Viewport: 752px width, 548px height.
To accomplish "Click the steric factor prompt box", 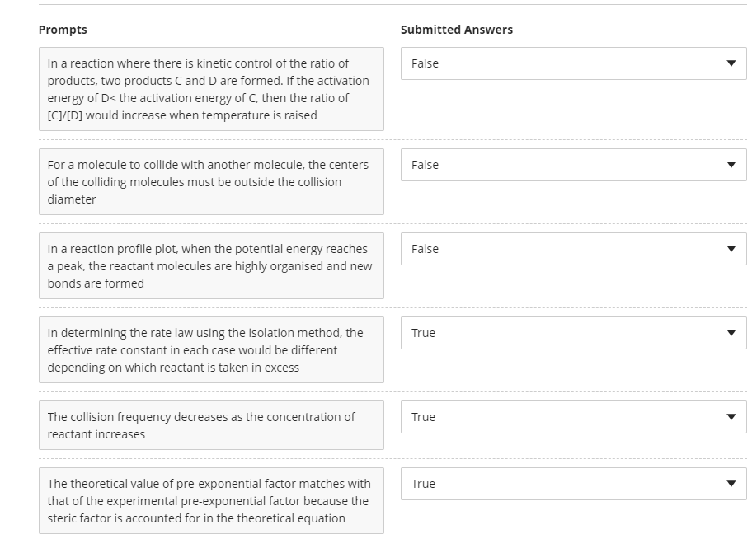I will [210, 501].
